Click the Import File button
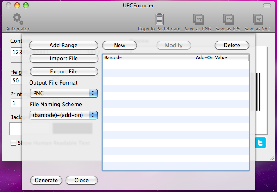The height and width of the screenshot is (192, 277). pos(64,59)
